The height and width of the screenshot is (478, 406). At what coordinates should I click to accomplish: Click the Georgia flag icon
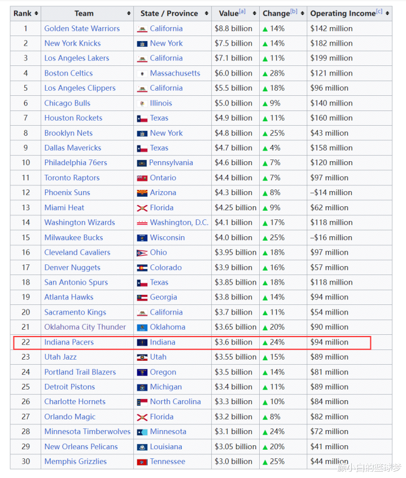click(x=142, y=298)
